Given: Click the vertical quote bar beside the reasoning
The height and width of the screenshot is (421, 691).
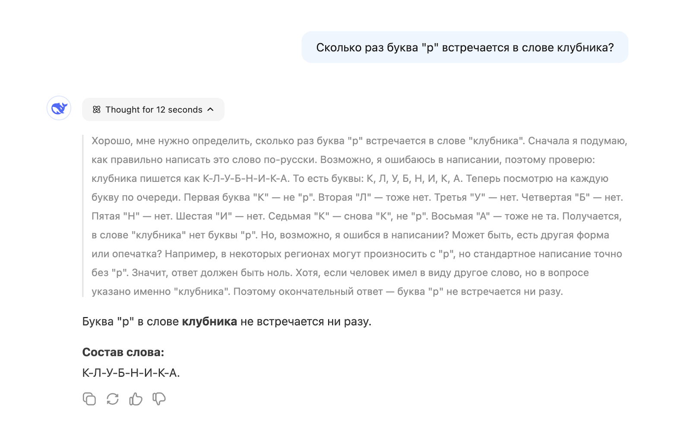Looking at the screenshot, I should (83, 215).
